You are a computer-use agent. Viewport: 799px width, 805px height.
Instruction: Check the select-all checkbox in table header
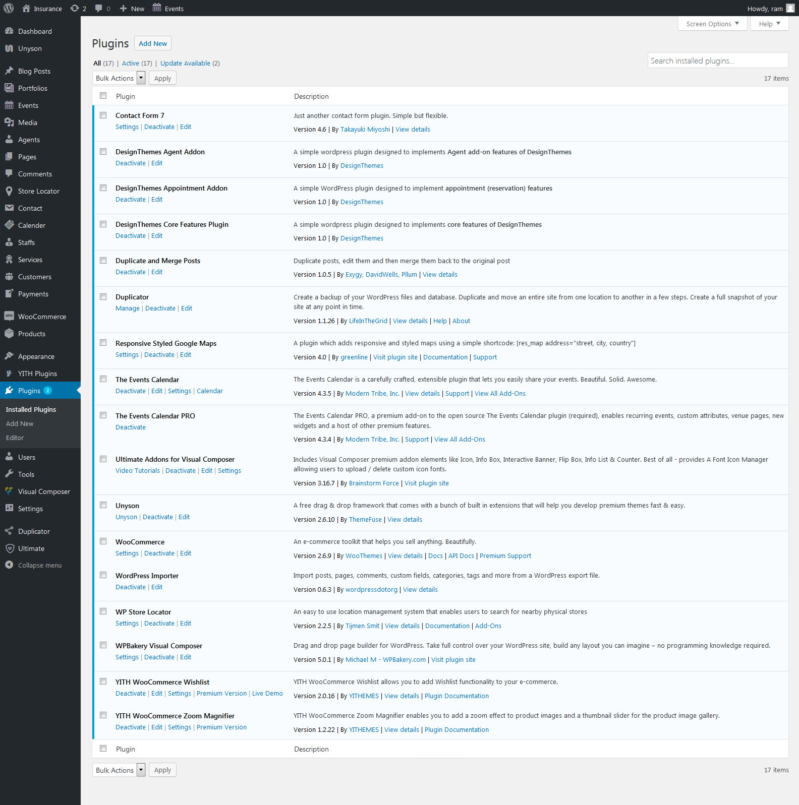pos(103,96)
